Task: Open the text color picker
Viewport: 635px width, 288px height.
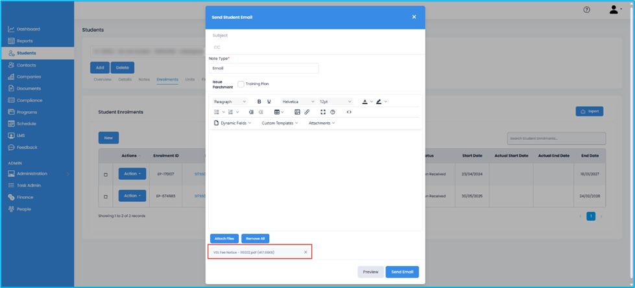Action: pyautogui.click(x=365, y=102)
